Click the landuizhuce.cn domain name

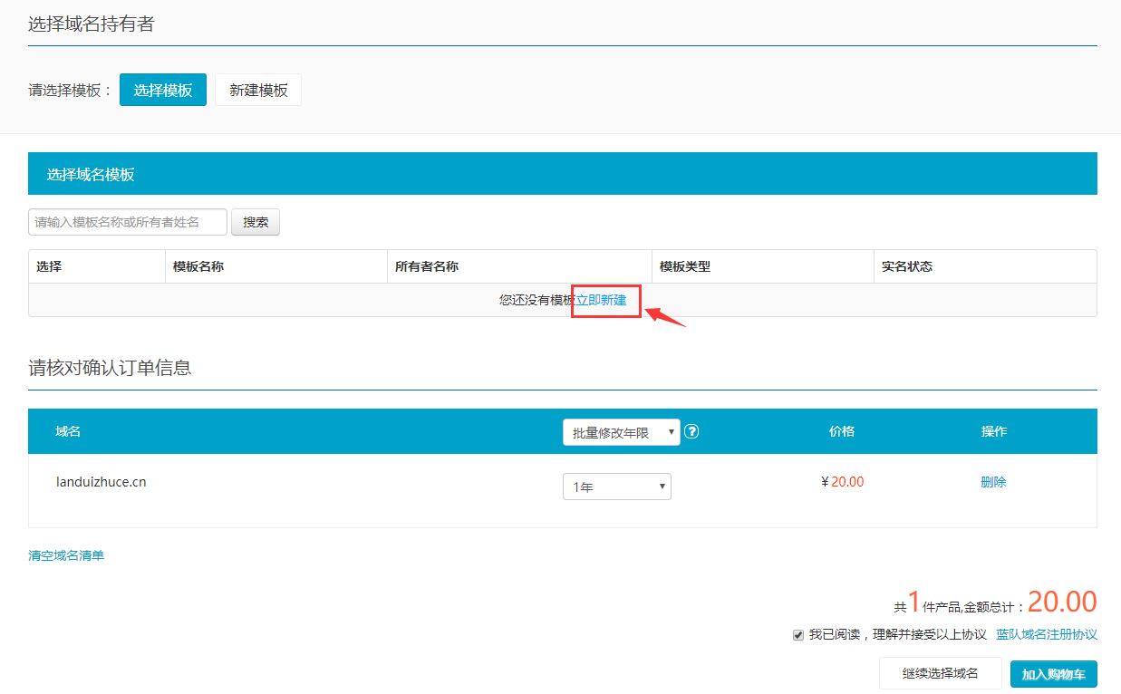point(101,482)
